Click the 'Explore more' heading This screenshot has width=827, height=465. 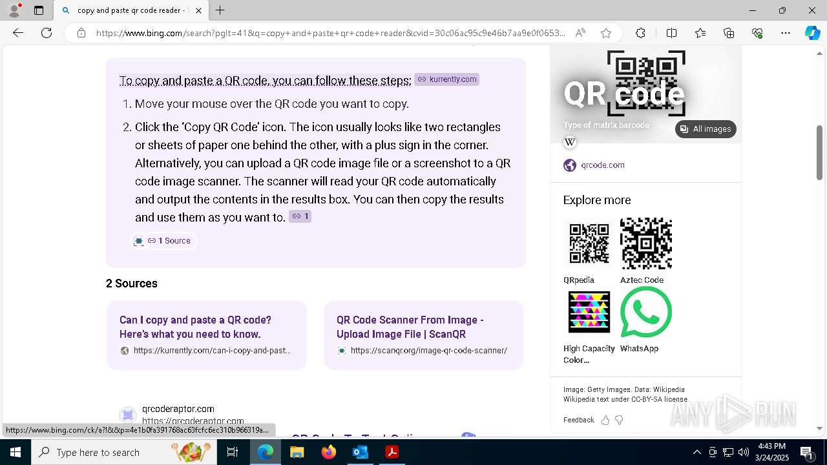click(x=597, y=200)
